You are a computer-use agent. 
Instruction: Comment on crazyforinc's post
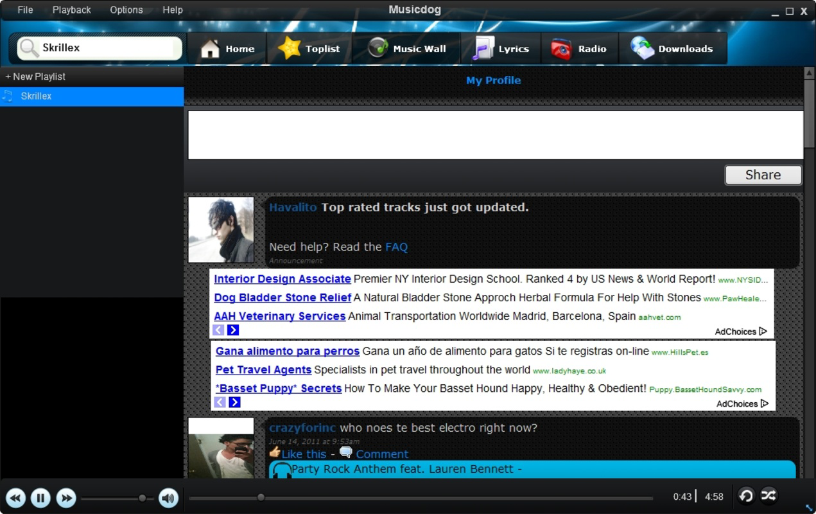(382, 454)
